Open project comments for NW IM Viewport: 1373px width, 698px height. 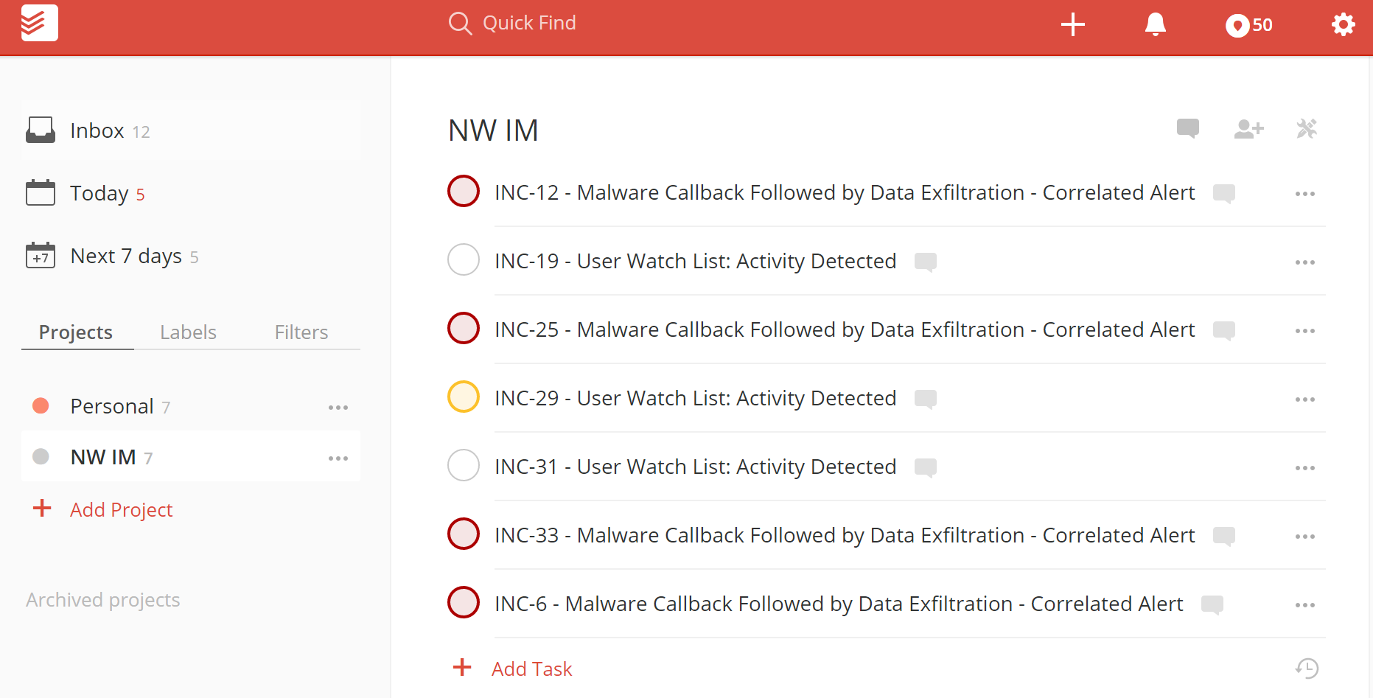coord(1187,128)
